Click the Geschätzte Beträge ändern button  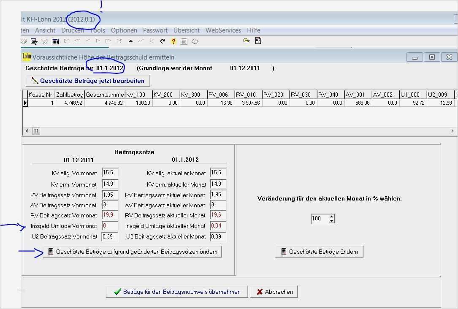tap(319, 252)
